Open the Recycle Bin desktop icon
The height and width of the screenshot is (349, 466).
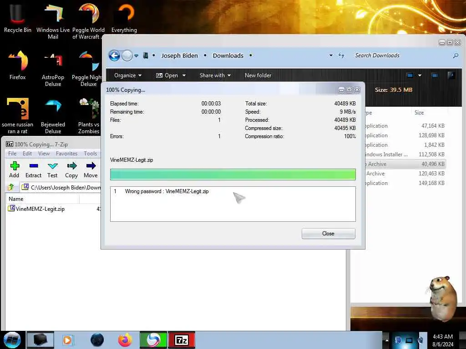point(18,17)
